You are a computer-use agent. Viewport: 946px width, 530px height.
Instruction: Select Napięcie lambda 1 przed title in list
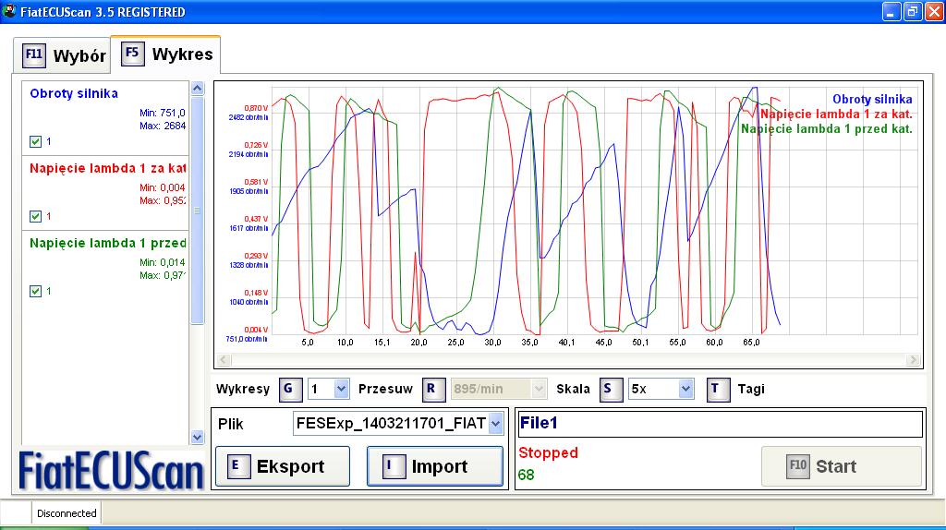click(107, 243)
